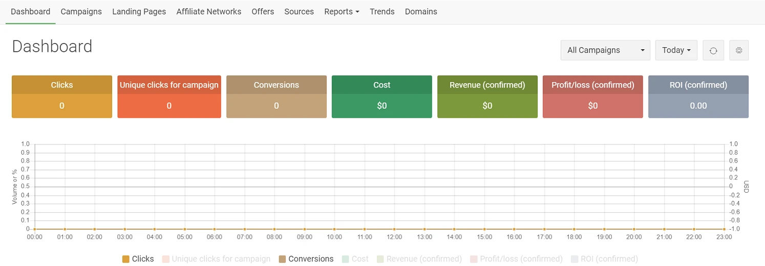Open the Campaigns page
765x266 pixels.
coord(81,11)
